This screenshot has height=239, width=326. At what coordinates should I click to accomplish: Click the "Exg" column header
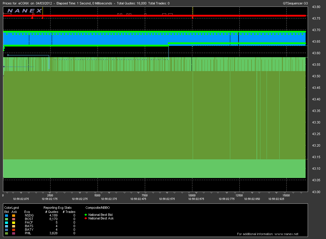click(27, 212)
